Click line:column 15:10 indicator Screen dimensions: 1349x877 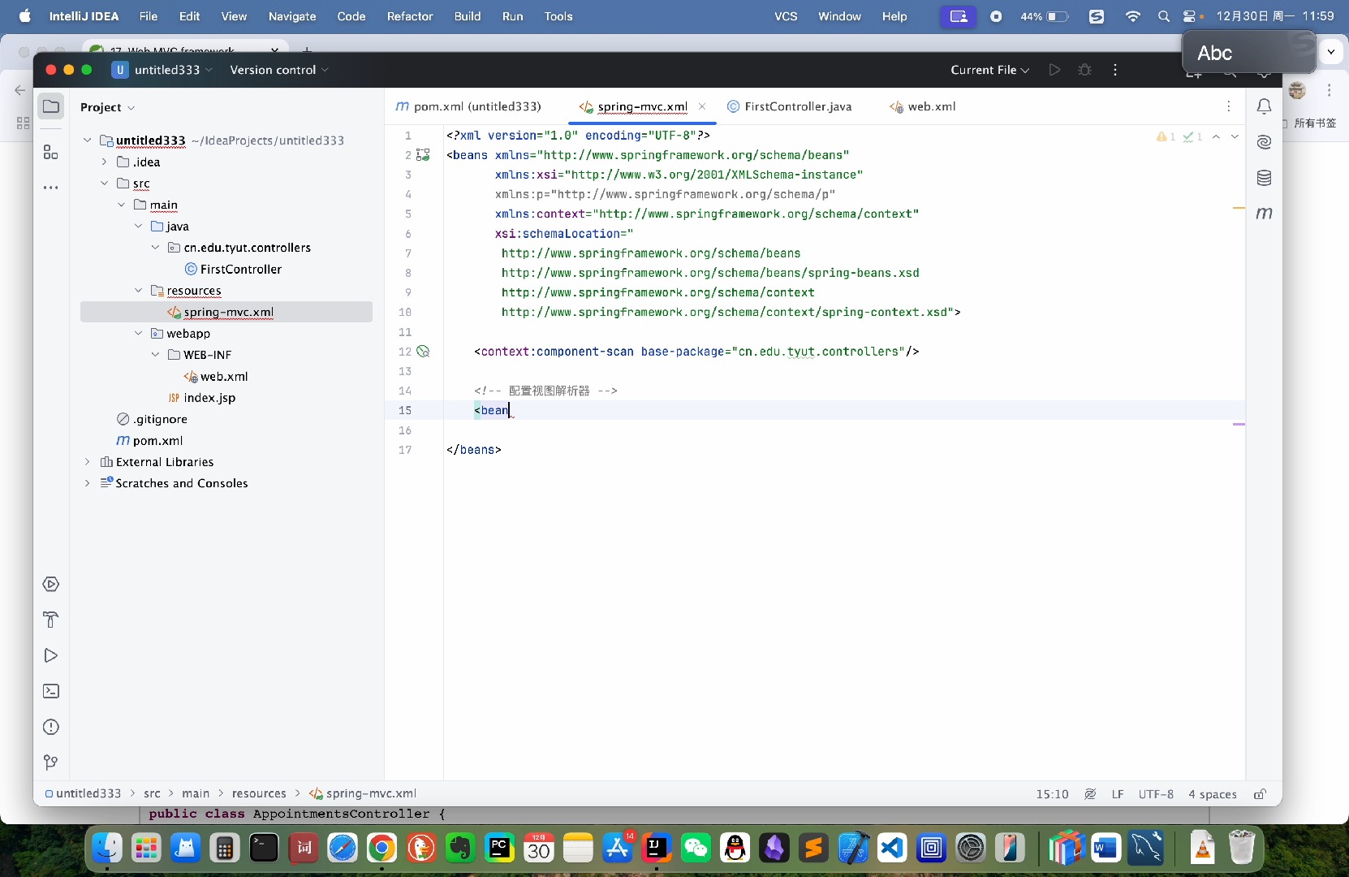pyautogui.click(x=1052, y=794)
